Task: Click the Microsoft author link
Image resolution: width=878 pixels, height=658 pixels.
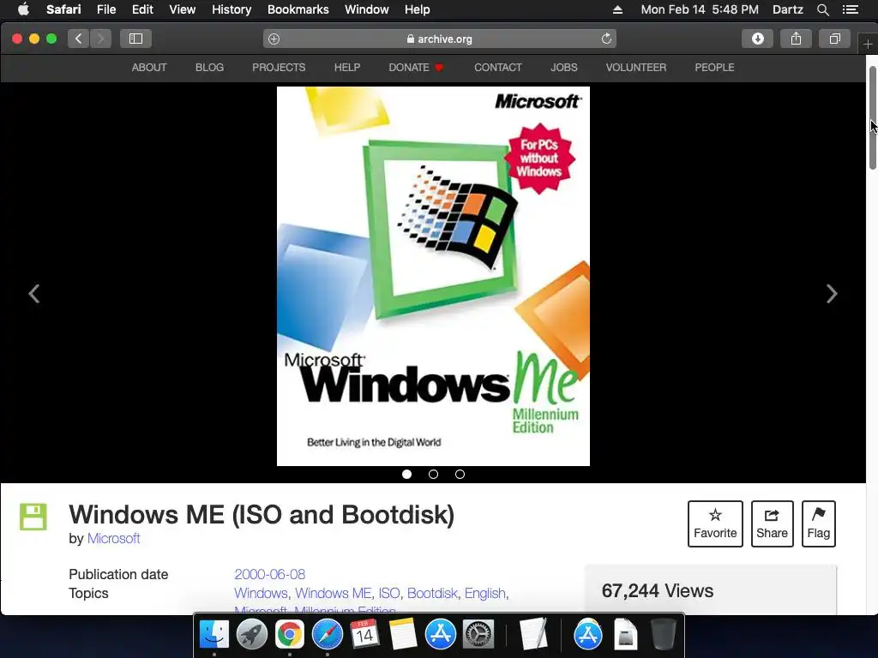Action: 114,538
